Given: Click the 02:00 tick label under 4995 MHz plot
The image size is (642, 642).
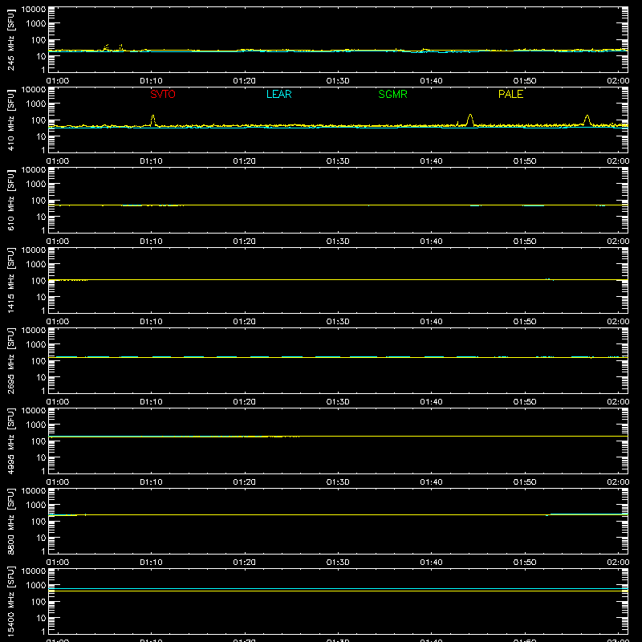Looking at the screenshot, I should tap(618, 482).
